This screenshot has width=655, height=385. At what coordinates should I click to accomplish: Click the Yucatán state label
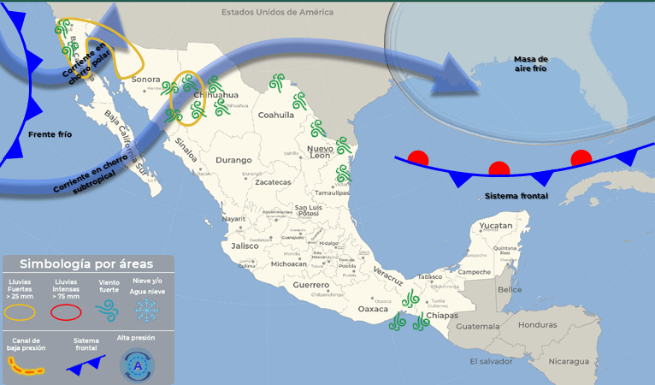[495, 226]
